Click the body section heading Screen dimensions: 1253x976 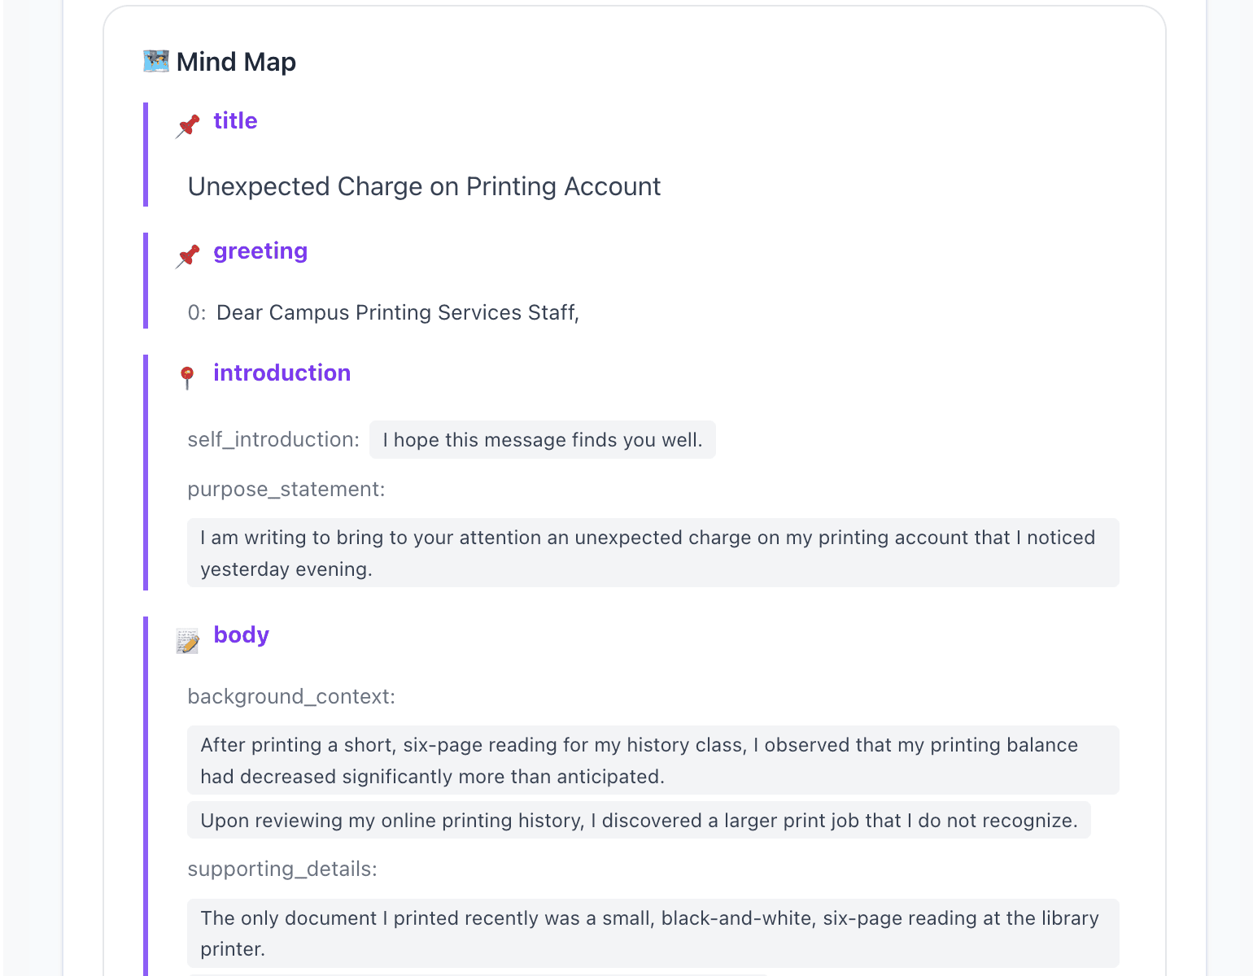click(241, 635)
